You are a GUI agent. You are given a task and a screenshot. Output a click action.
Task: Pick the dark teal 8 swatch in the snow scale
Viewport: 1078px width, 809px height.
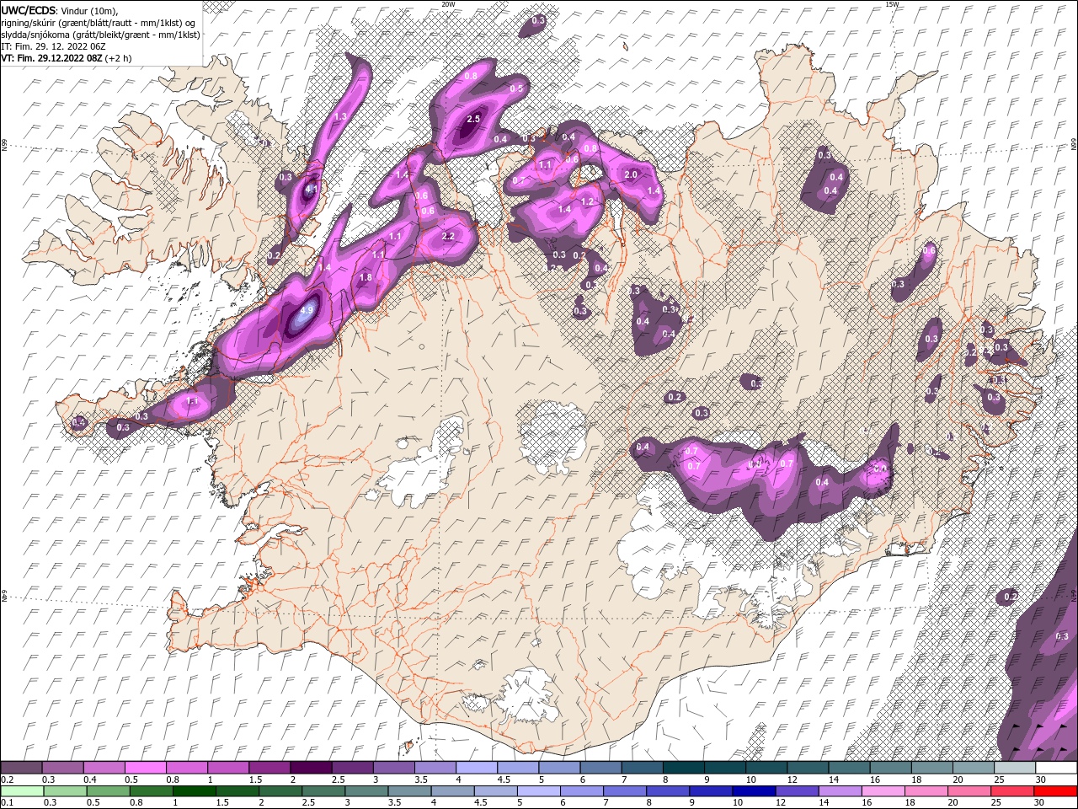pyautogui.click(x=684, y=768)
